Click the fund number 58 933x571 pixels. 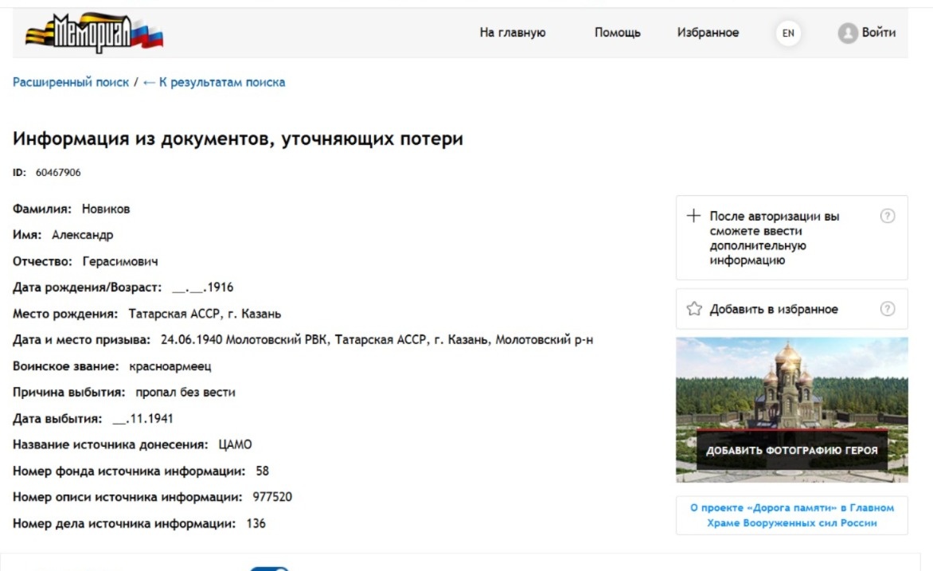click(263, 471)
